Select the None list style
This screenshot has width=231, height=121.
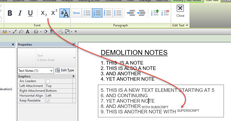tap(77, 13)
